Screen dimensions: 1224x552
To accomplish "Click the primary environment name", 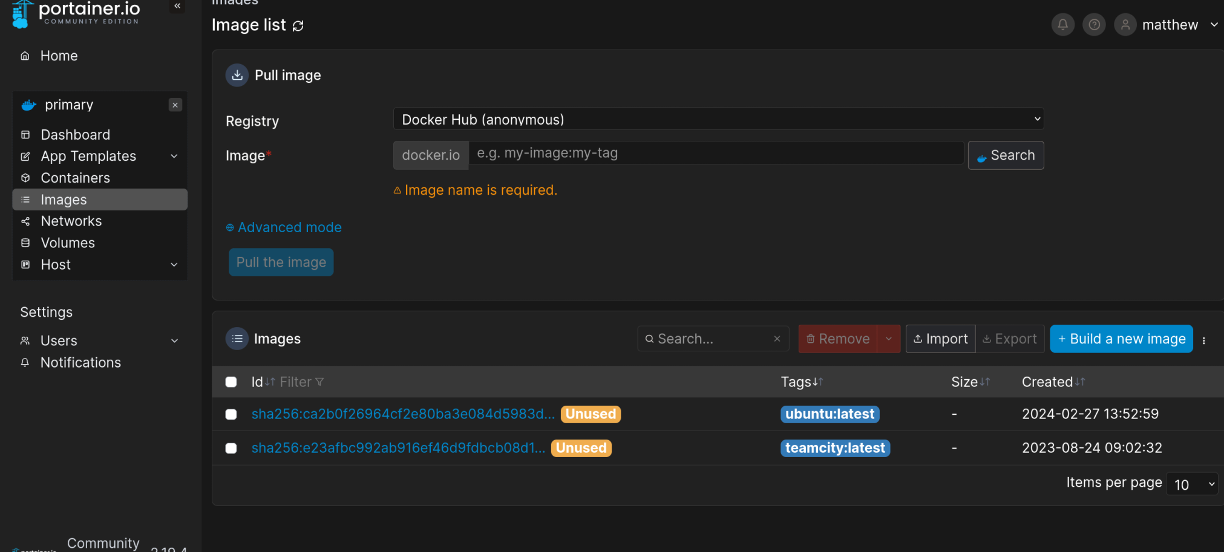I will [69, 105].
